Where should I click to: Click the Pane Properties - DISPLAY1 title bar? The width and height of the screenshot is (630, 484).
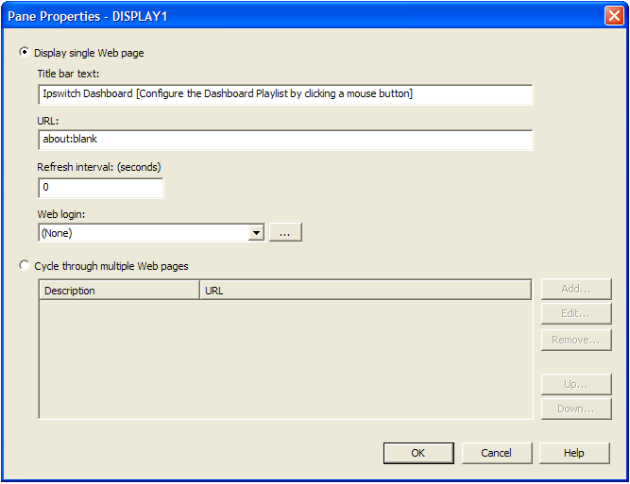pos(283,16)
